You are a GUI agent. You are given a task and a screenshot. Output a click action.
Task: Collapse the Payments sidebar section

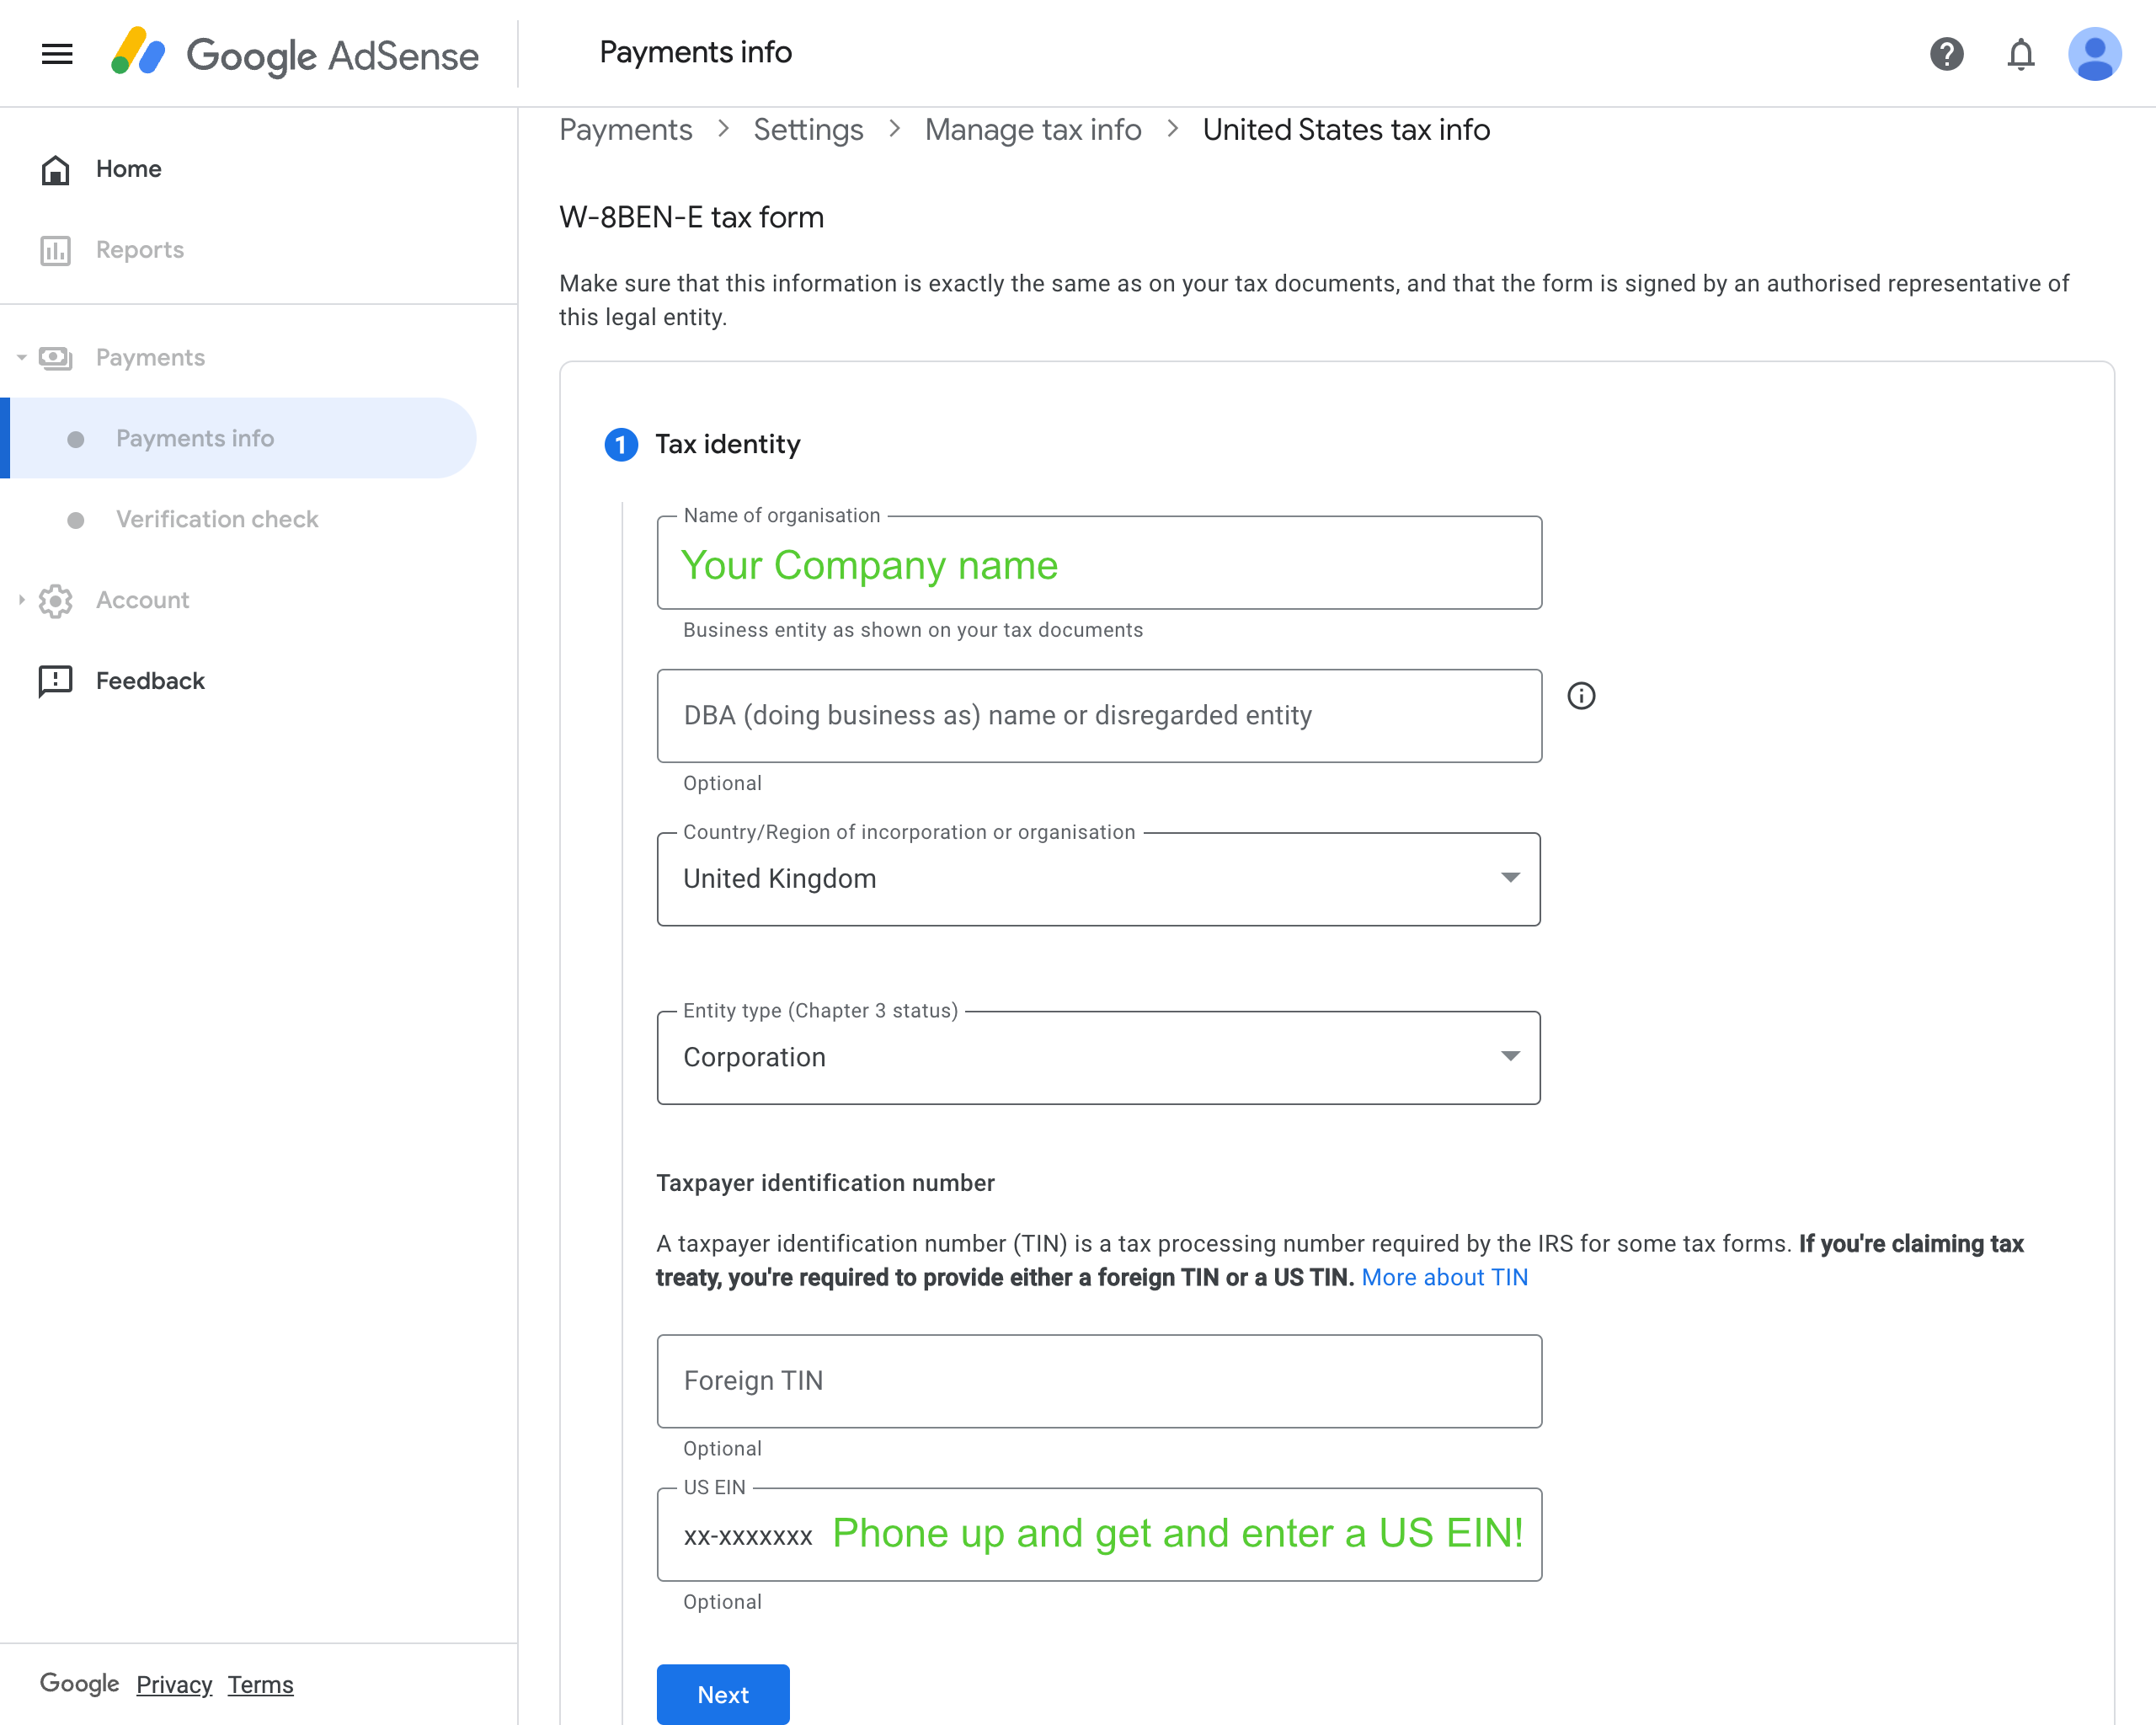(x=21, y=358)
